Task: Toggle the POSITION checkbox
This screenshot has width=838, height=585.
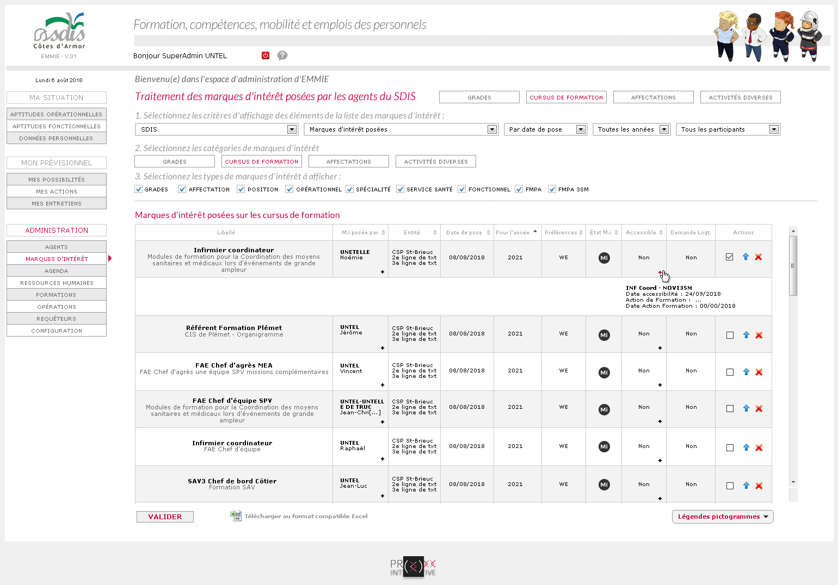Action: pos(241,189)
